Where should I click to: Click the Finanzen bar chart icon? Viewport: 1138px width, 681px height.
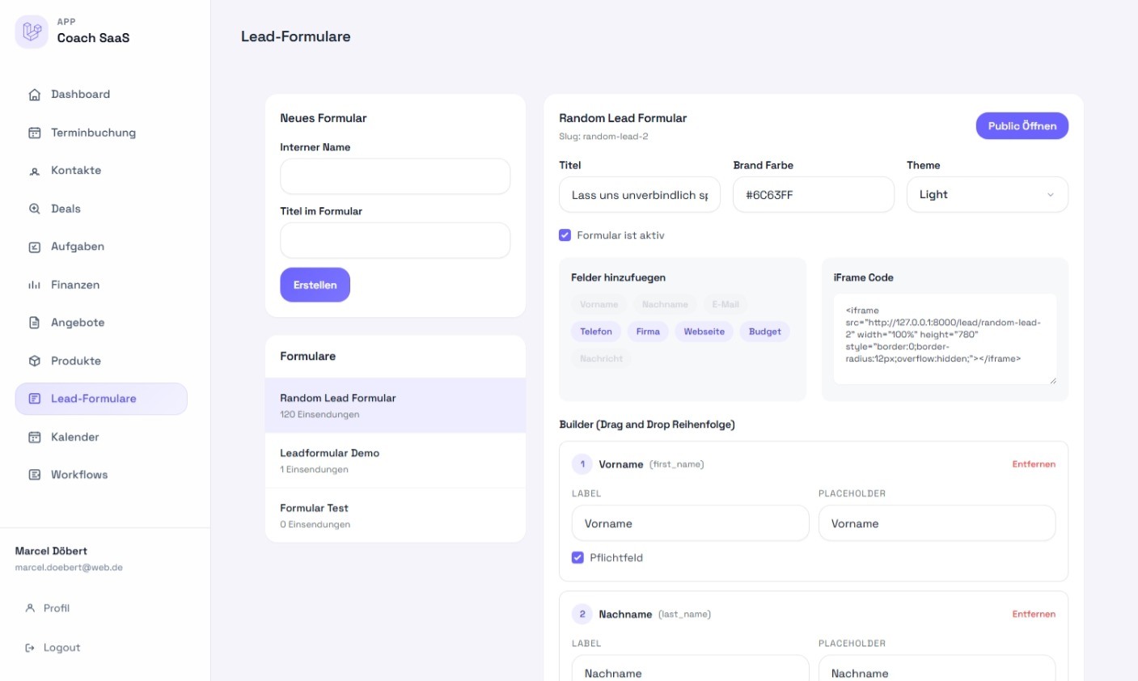click(35, 285)
